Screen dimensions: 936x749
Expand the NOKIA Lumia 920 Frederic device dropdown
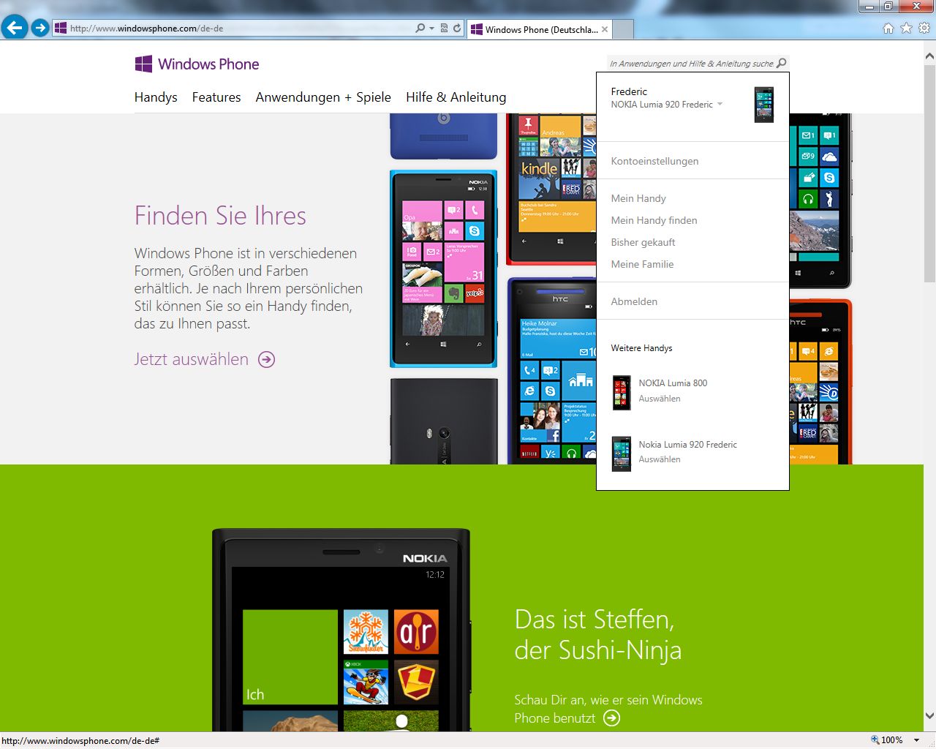[x=720, y=105]
